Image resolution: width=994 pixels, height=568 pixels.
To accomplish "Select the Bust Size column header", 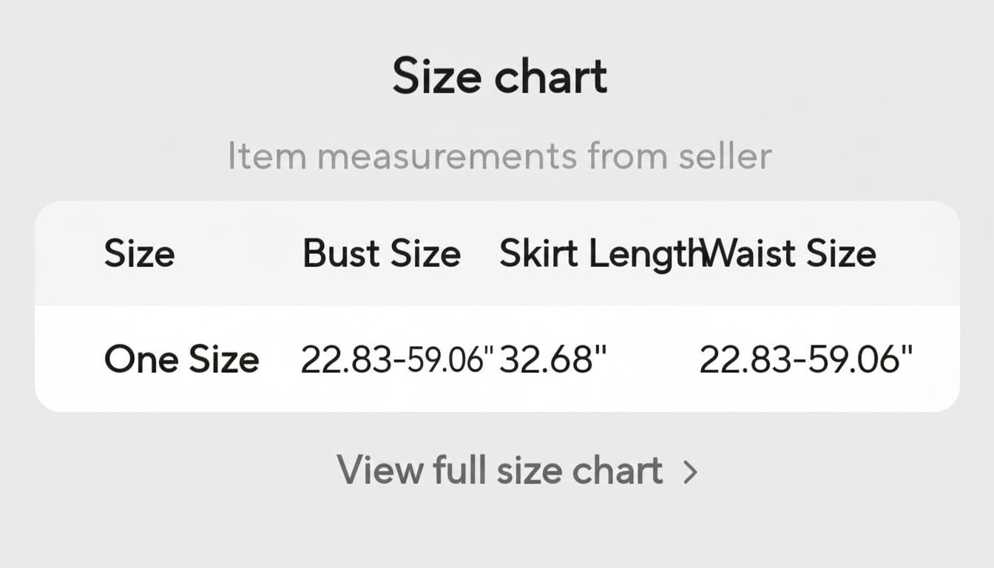I will coord(382,253).
